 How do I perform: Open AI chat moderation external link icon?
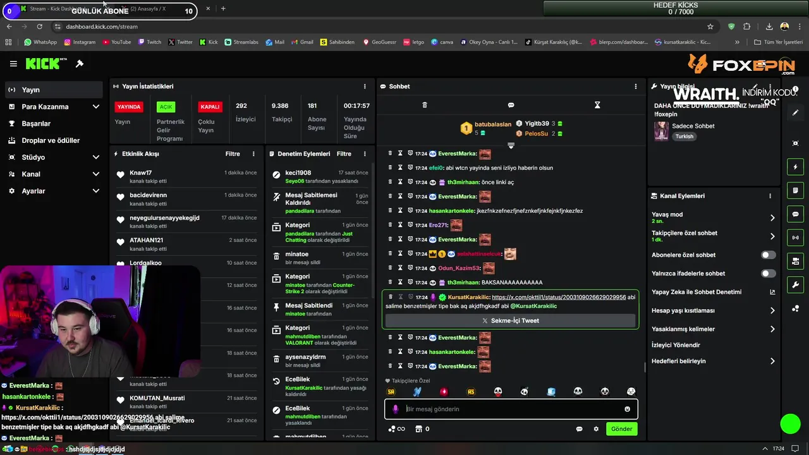pos(772,292)
